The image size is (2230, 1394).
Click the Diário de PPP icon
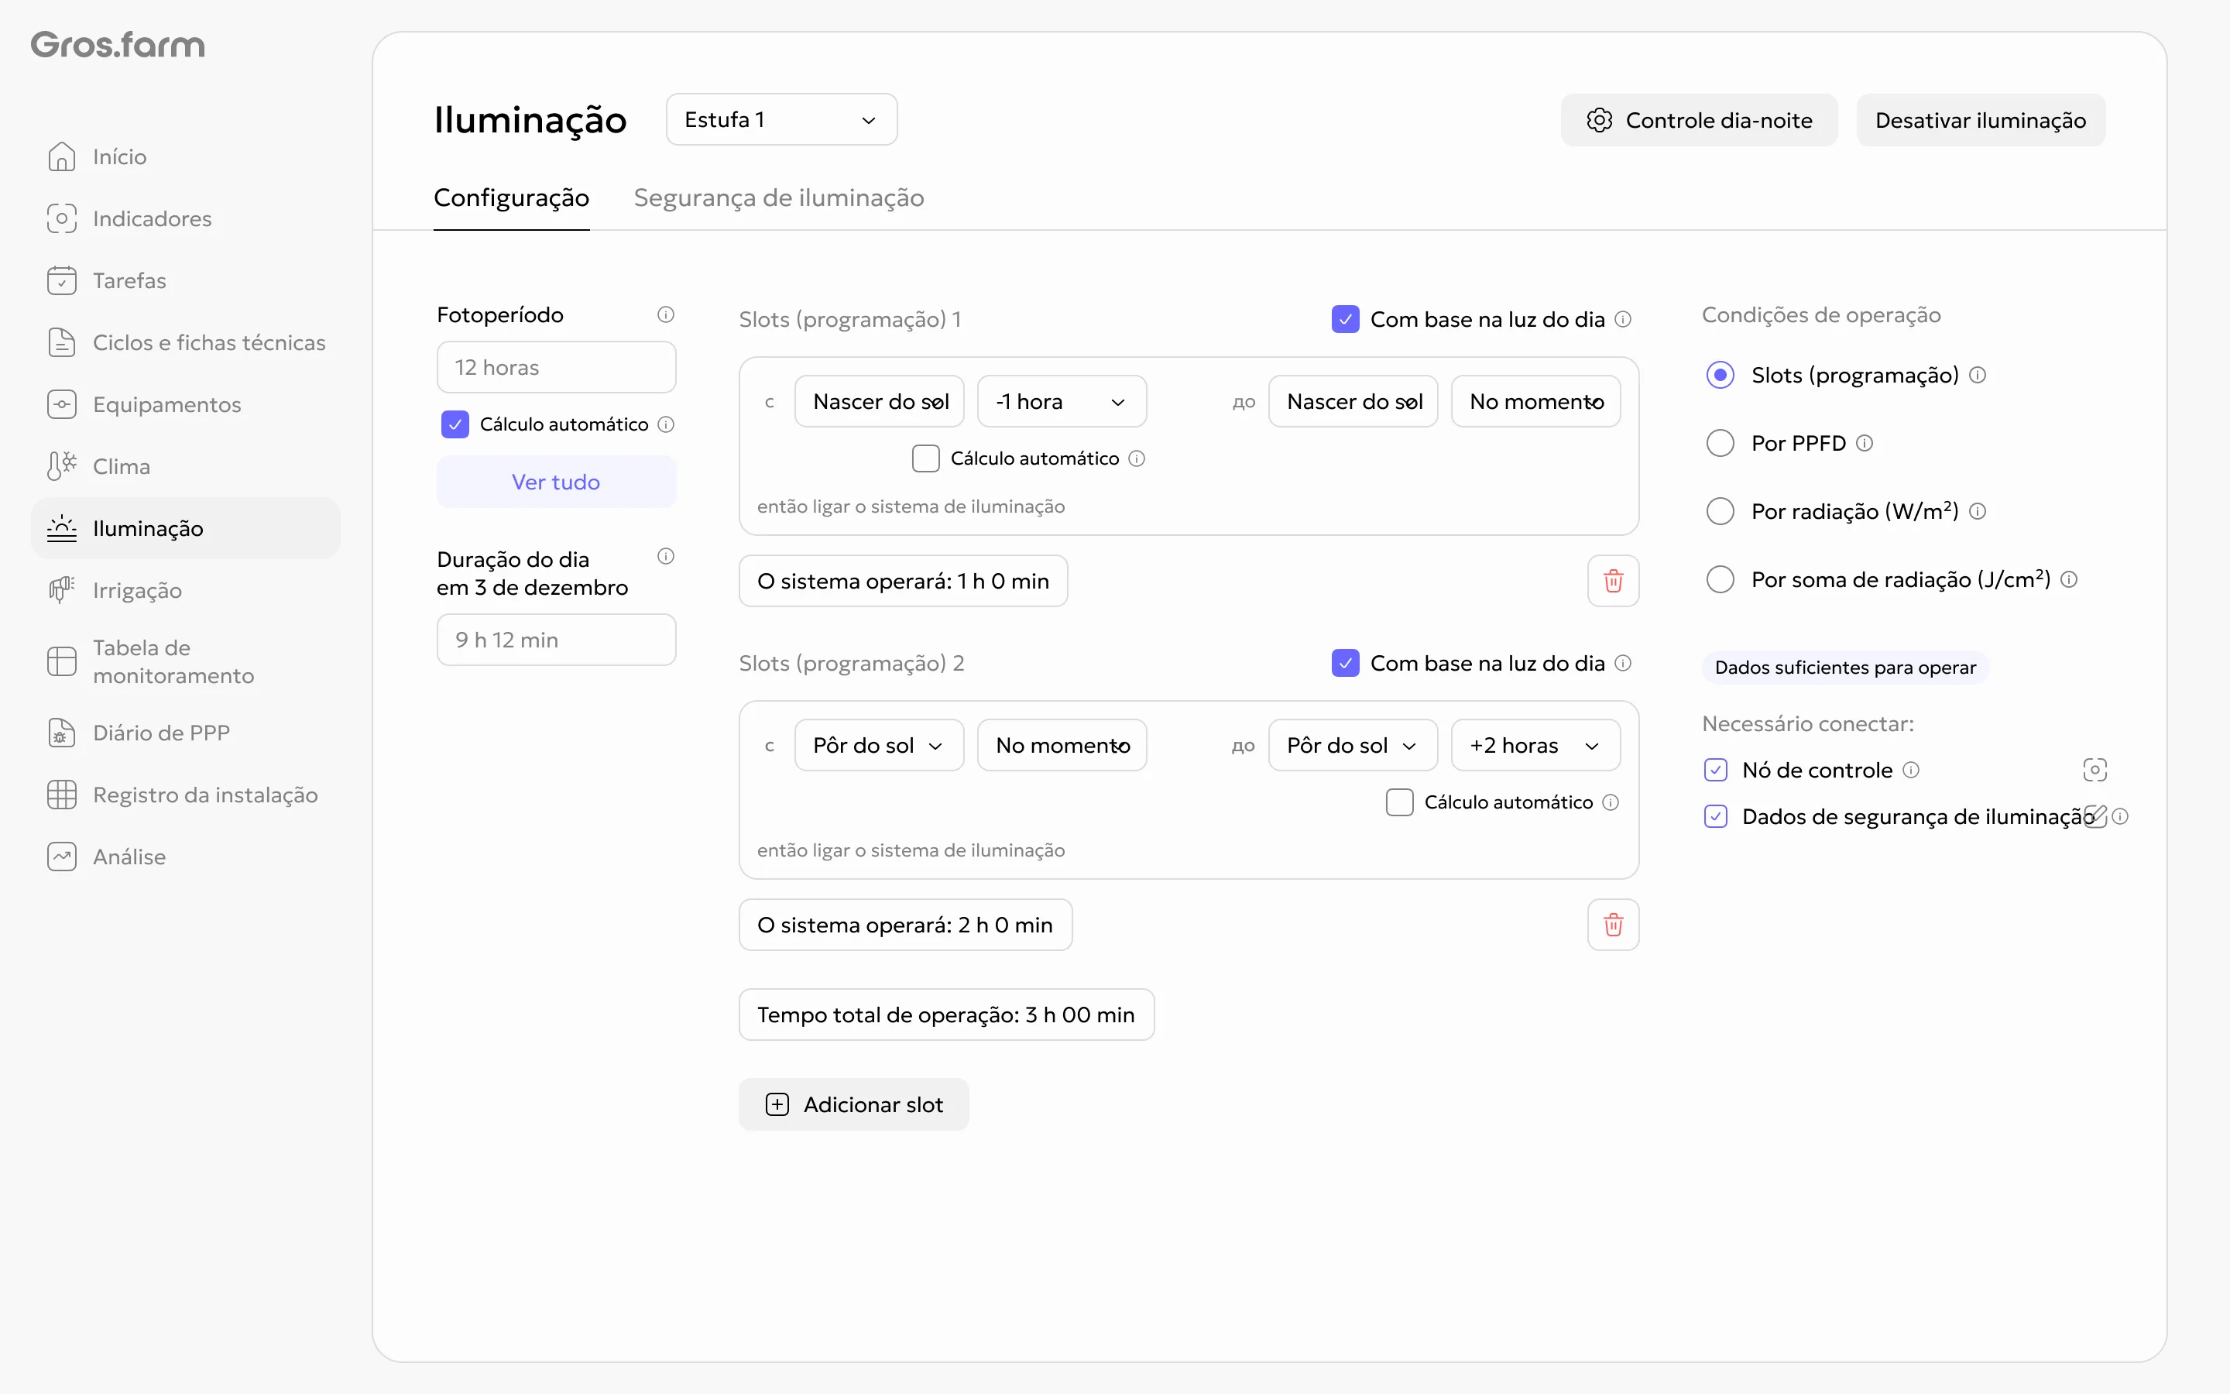pyautogui.click(x=62, y=733)
